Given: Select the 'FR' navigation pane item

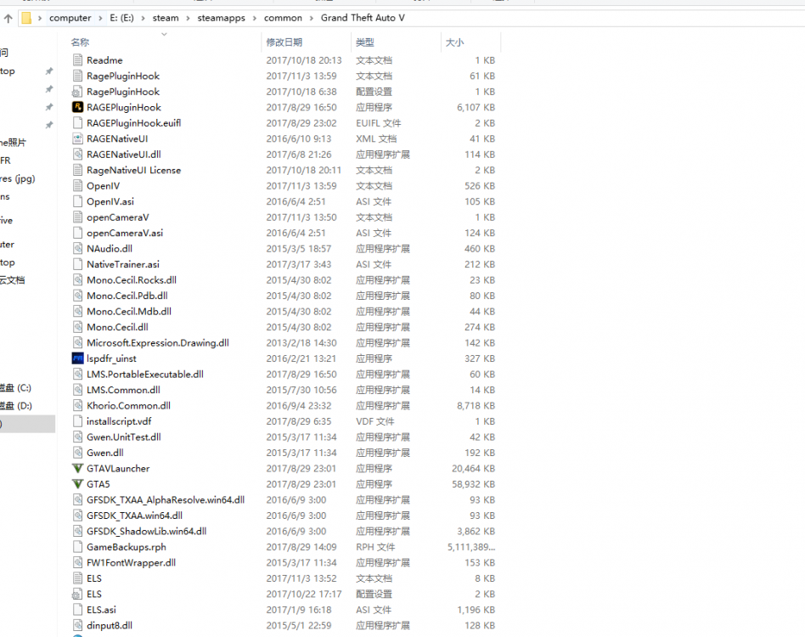Looking at the screenshot, I should (x=5, y=161).
